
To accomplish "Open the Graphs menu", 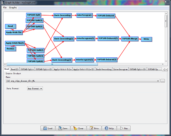I will 13,8.
